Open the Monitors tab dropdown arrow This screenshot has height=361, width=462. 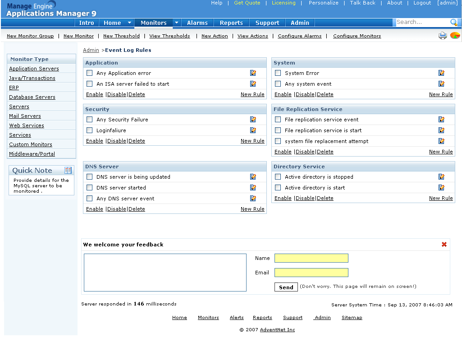pyautogui.click(x=176, y=23)
